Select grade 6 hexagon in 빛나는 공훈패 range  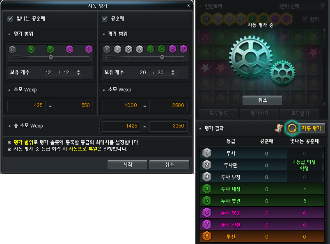click(x=70, y=50)
